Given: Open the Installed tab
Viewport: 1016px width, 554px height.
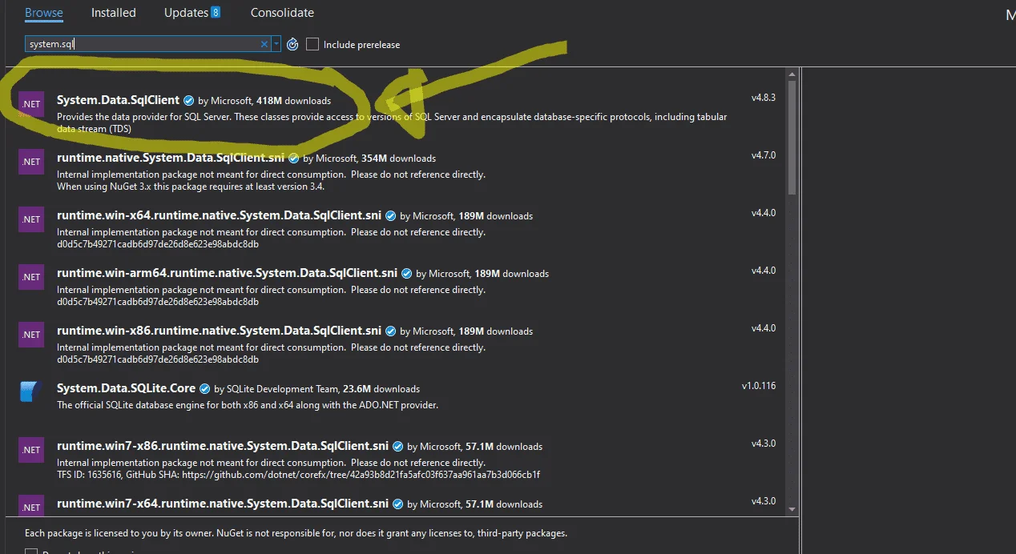Looking at the screenshot, I should 113,13.
